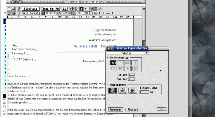The height and width of the screenshot is (117, 215).
Task: Click the 'Einzug links' indent field
Action: pyautogui.click(x=144, y=92)
